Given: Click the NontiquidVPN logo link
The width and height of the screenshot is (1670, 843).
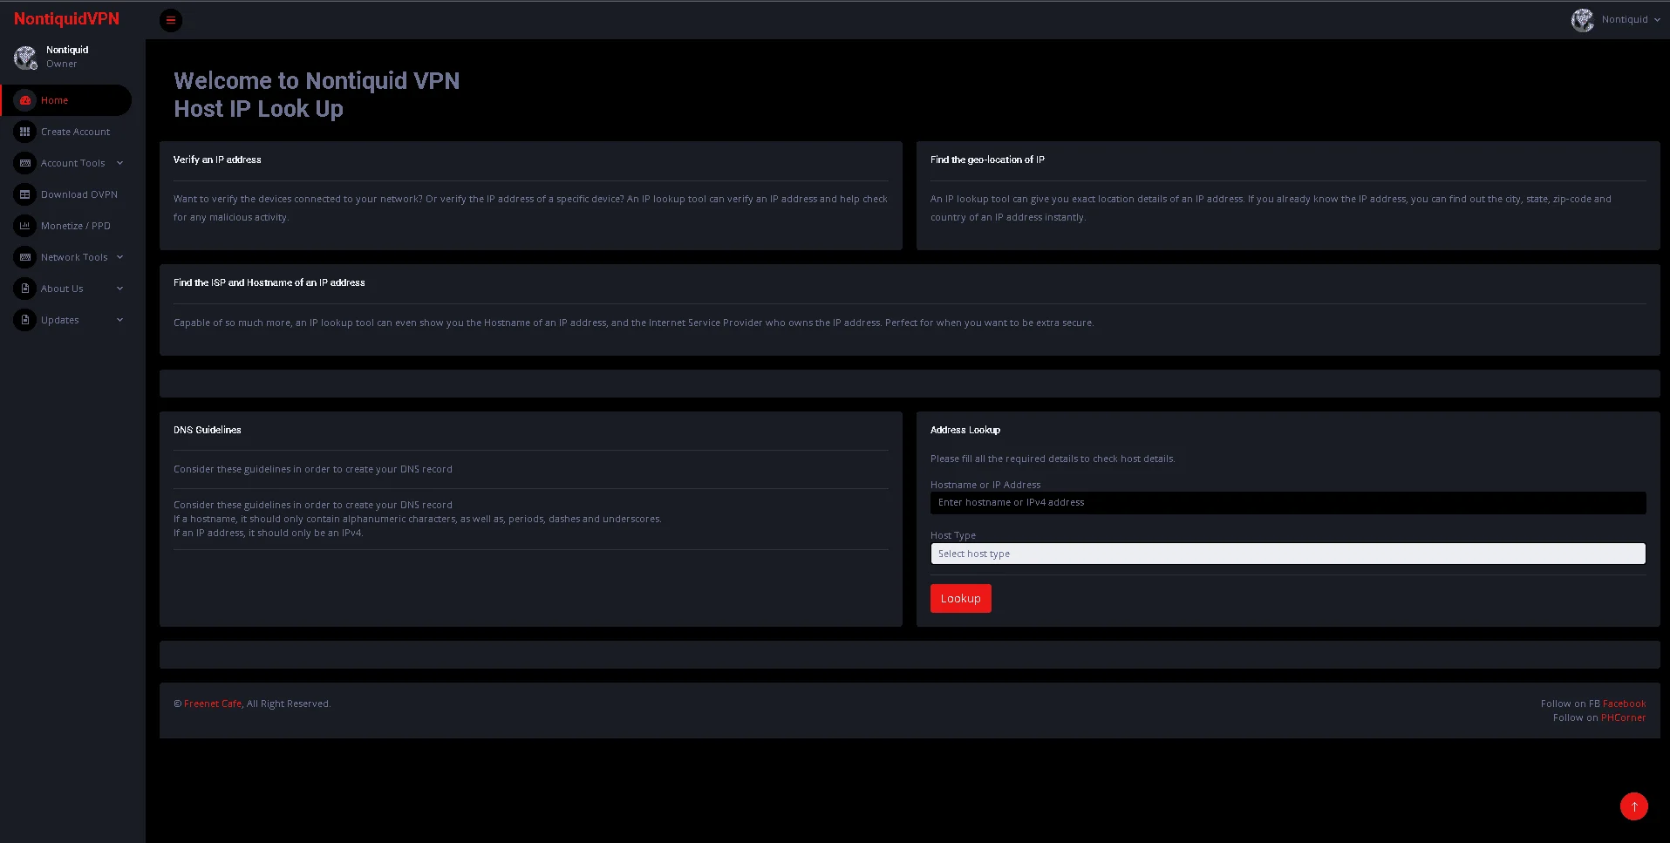Looking at the screenshot, I should pyautogui.click(x=66, y=19).
